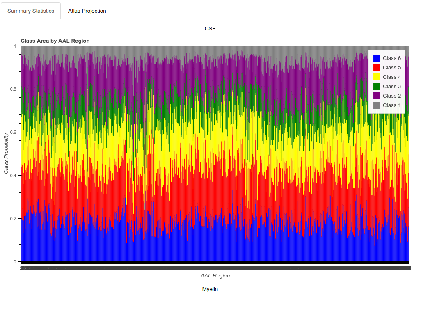Hide the Class 3 series via its legend entry

pos(391,86)
